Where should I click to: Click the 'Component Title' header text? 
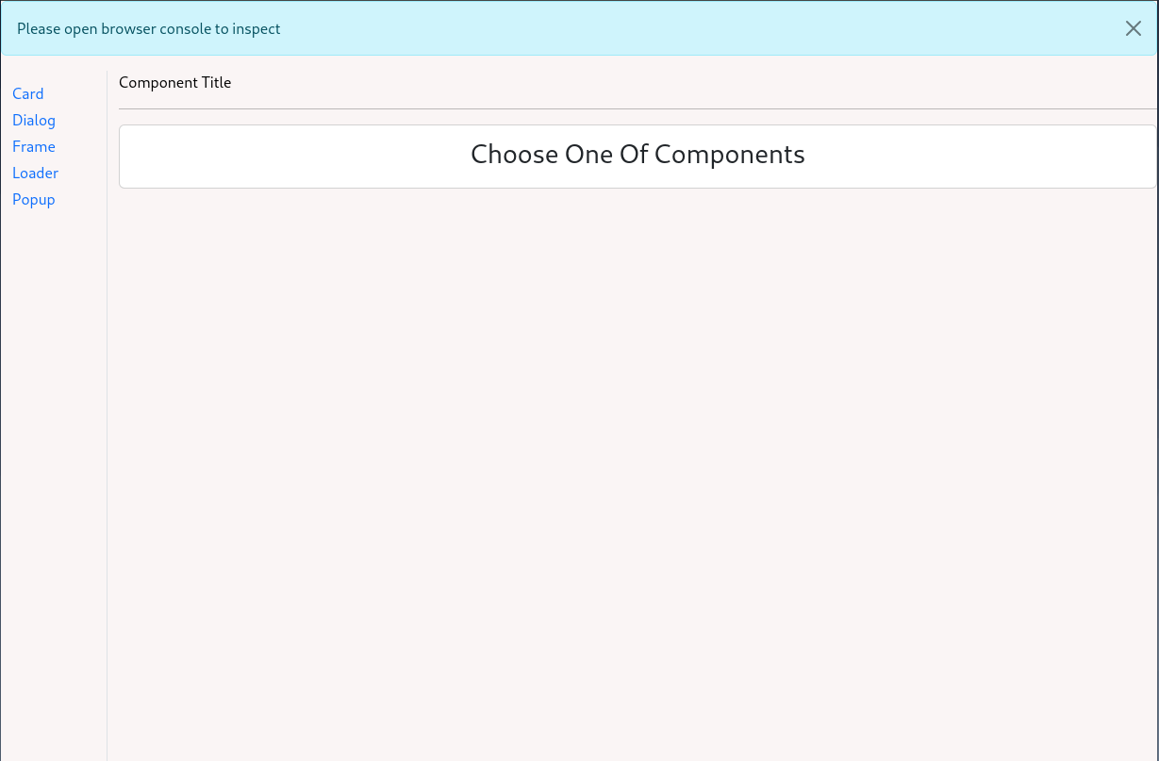[x=174, y=83]
